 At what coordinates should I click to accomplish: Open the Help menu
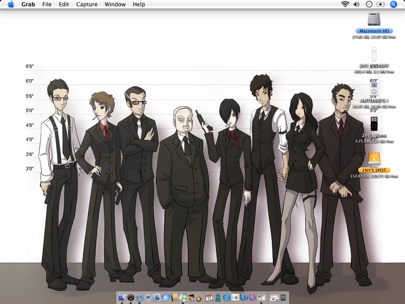point(139,4)
